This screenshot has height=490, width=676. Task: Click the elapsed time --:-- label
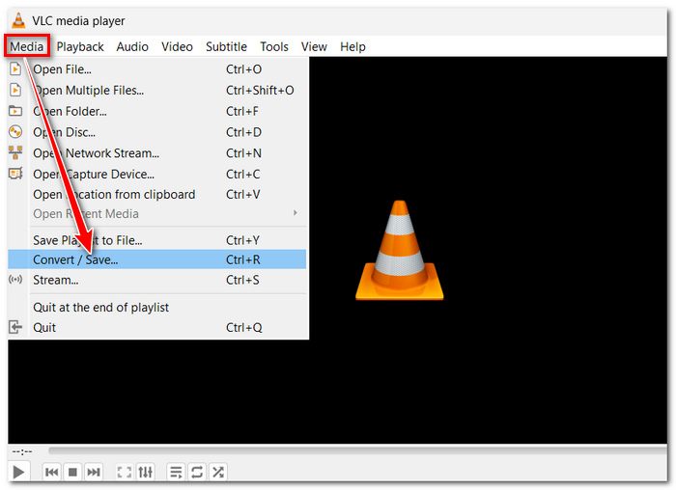click(x=22, y=451)
